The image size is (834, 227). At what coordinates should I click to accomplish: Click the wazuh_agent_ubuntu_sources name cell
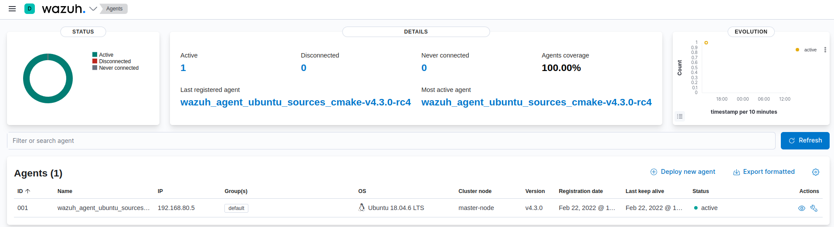click(104, 208)
